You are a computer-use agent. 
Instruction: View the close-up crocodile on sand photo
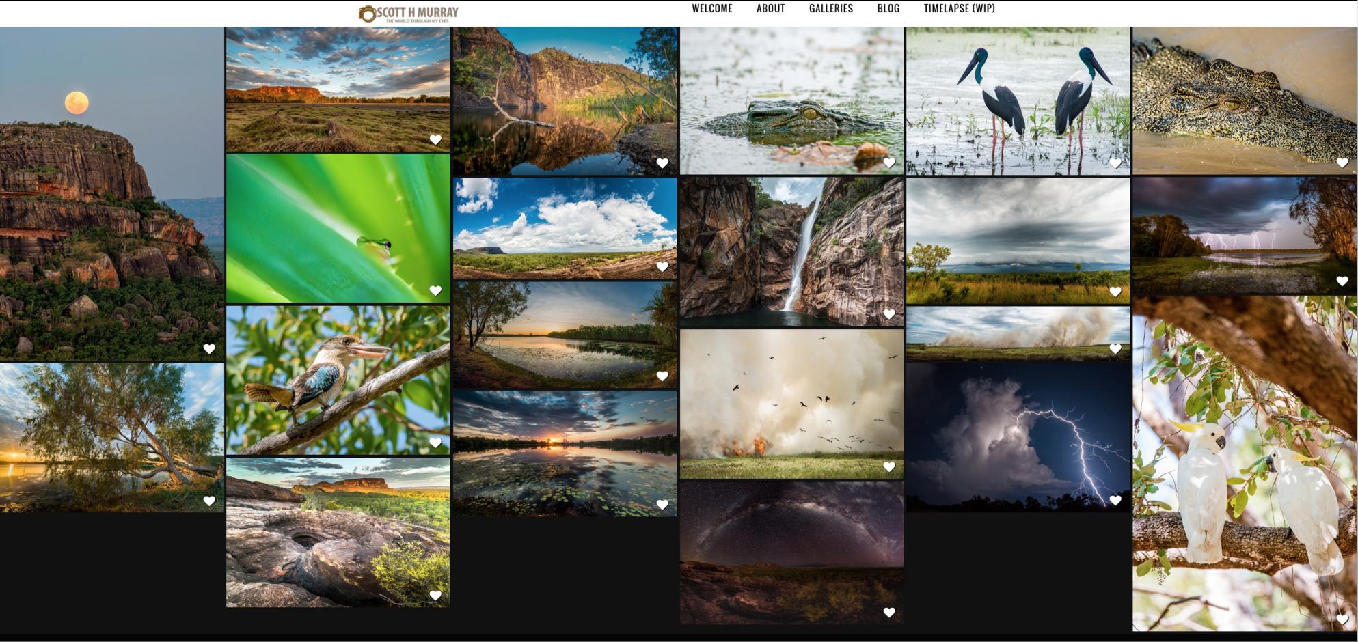click(1244, 100)
